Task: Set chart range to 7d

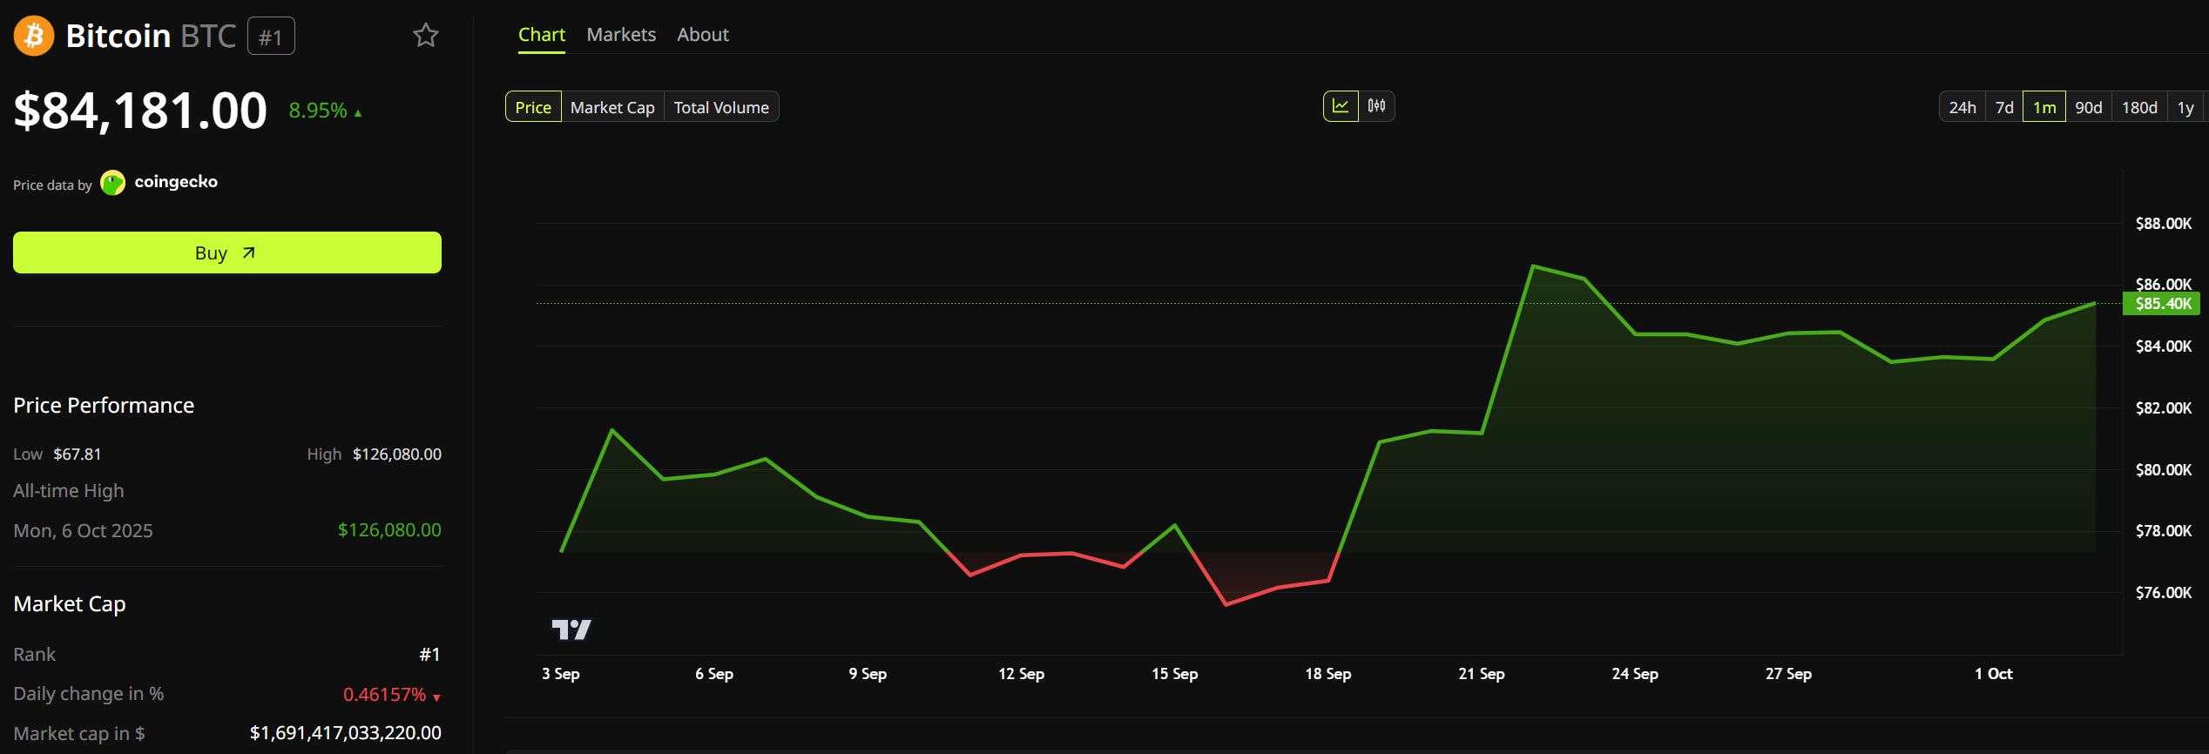Action: (x=2004, y=107)
